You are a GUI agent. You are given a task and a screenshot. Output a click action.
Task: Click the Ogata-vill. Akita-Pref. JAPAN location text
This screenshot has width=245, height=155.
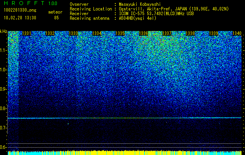point(174,9)
